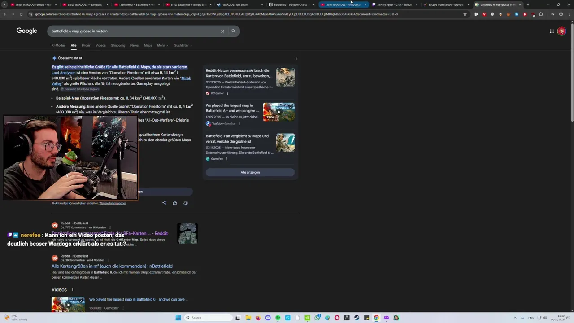Image resolution: width=574 pixels, height=323 pixels.
Task: Expand the Mehr search filter dropdown
Action: pyautogui.click(x=162, y=45)
